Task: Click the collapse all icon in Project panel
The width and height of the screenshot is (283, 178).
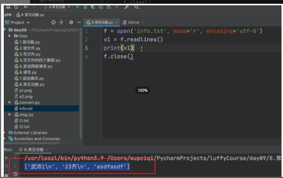Action: [x=62, y=22]
